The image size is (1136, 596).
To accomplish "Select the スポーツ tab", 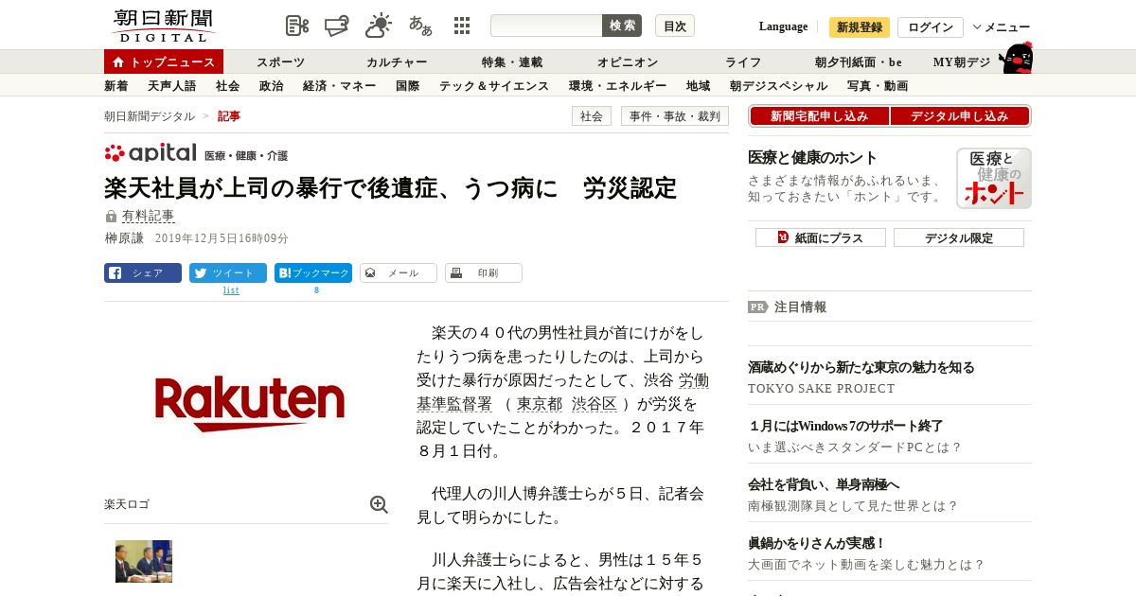I will pos(280,62).
